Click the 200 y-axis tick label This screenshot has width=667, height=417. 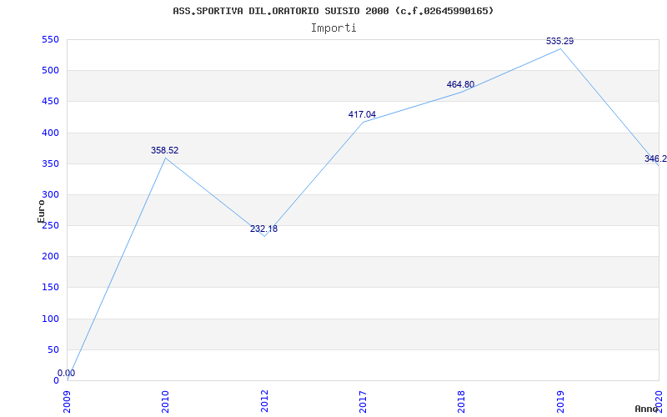pyautogui.click(x=50, y=257)
